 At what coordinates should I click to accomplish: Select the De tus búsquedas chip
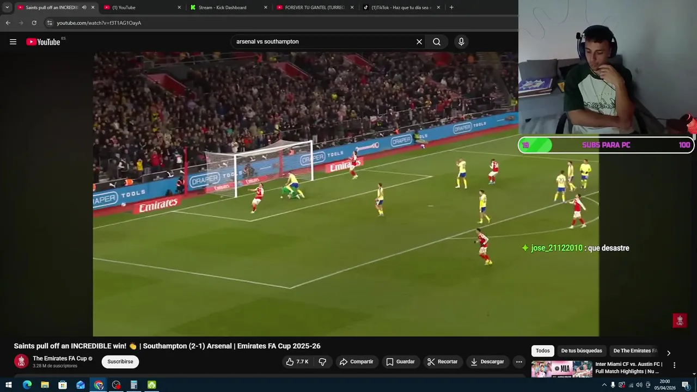click(582, 351)
